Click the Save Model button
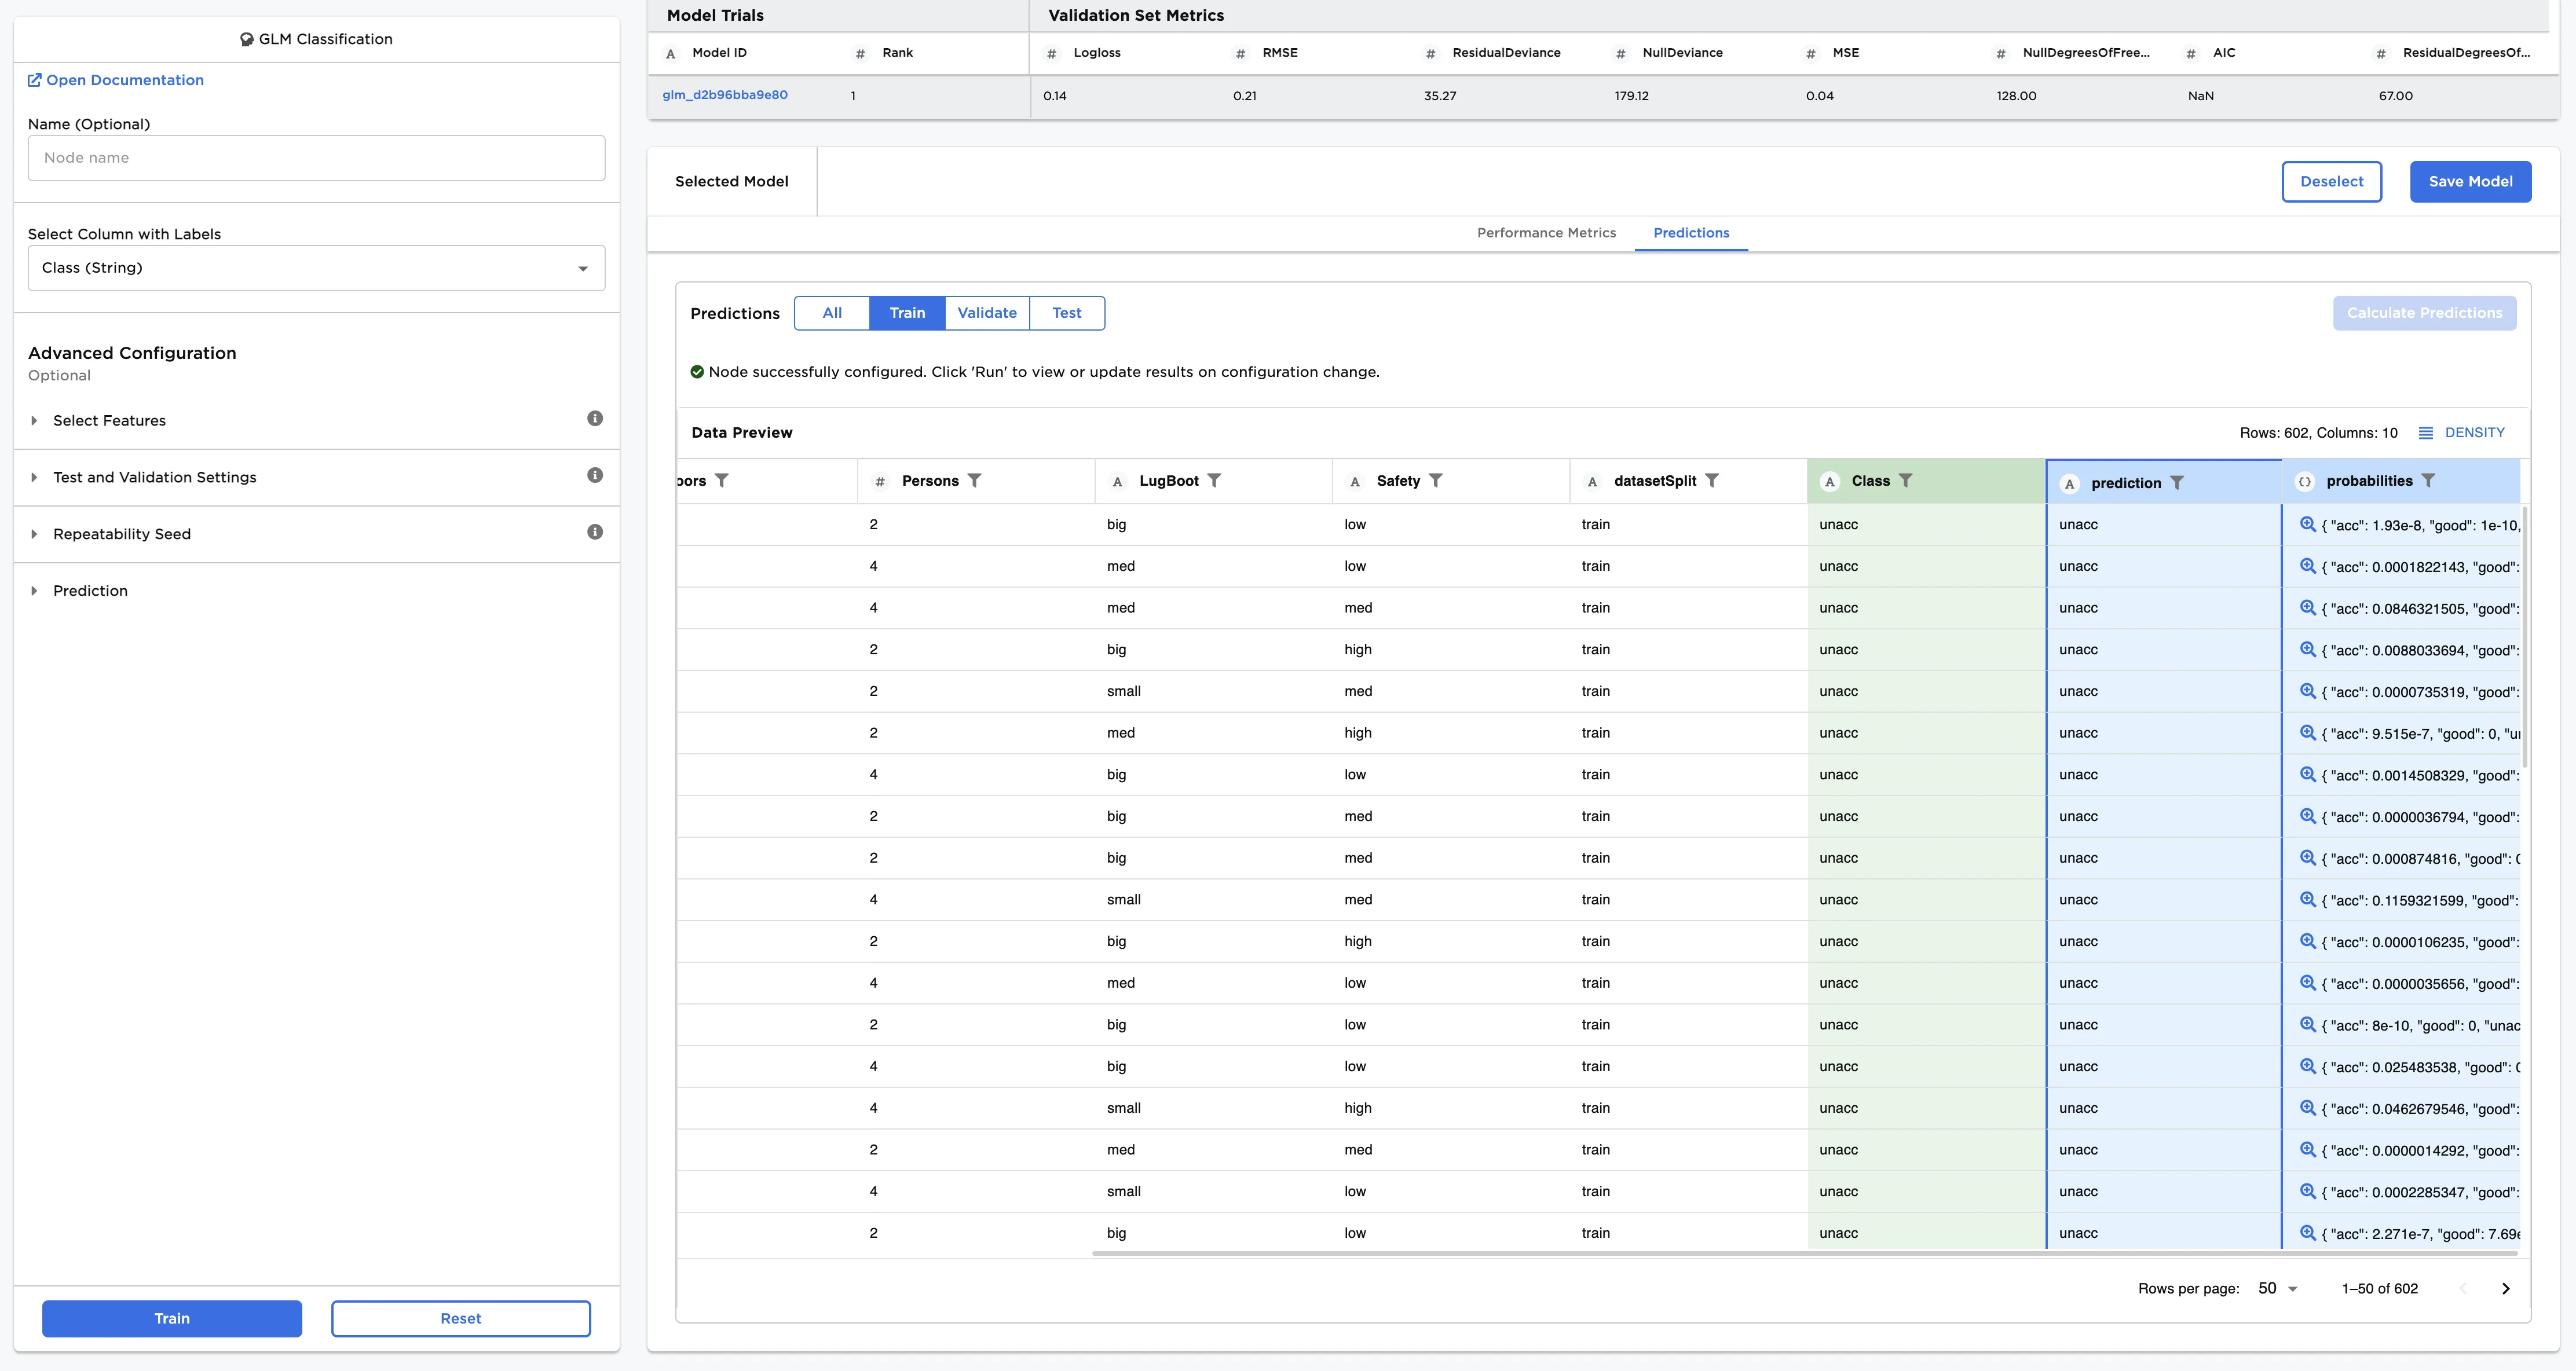 (x=2470, y=182)
